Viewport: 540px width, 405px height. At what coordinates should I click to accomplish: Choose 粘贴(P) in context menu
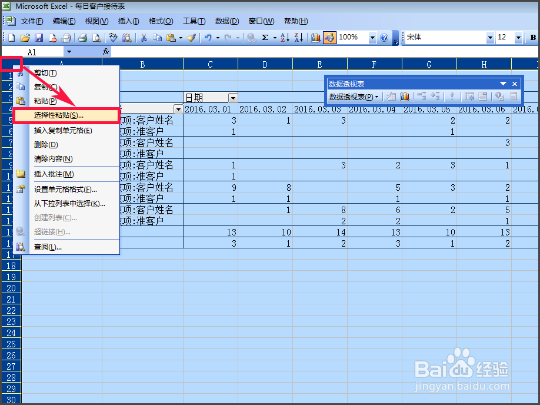pos(66,101)
